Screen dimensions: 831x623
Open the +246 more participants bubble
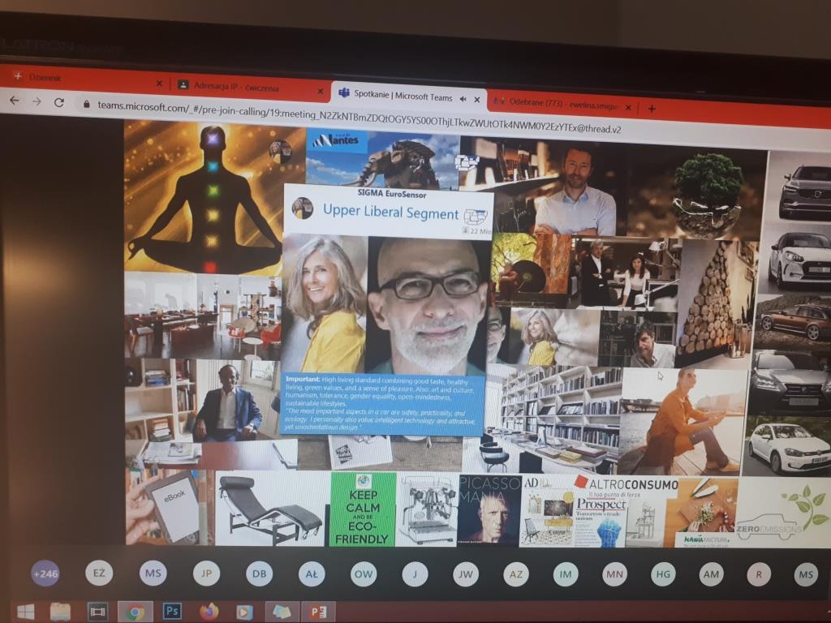tap(45, 574)
